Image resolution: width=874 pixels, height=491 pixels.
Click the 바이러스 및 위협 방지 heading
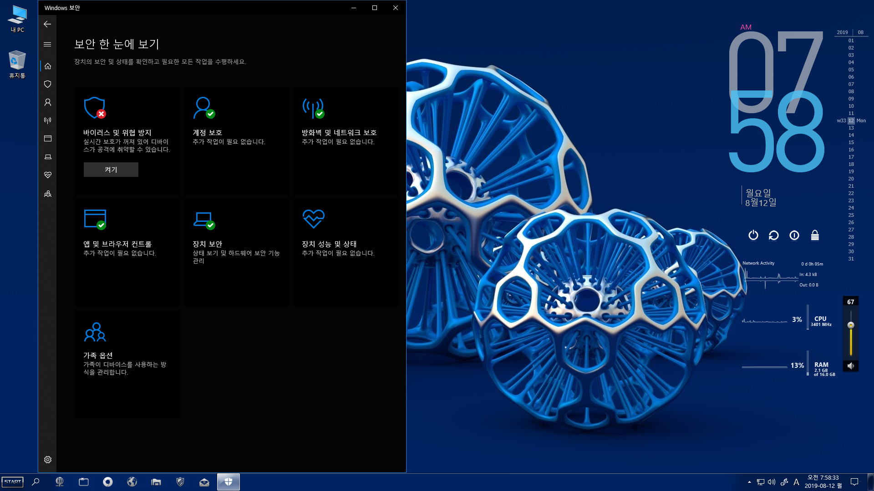click(117, 132)
